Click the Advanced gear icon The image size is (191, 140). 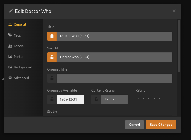point(10,78)
